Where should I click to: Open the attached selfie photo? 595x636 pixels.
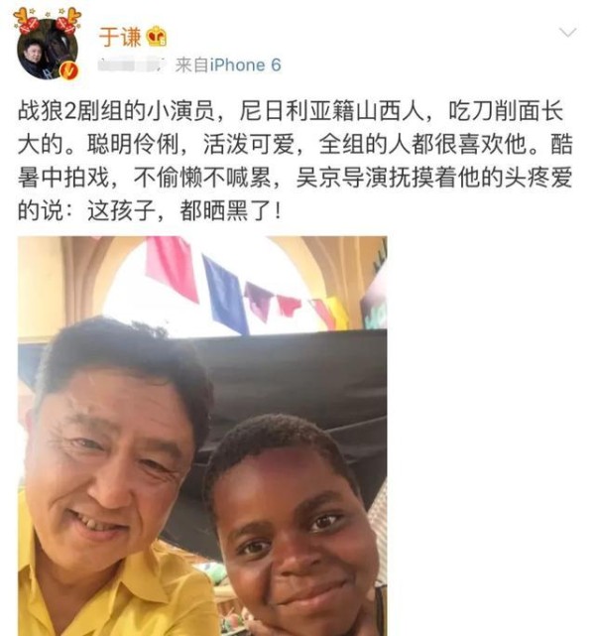[x=202, y=436]
